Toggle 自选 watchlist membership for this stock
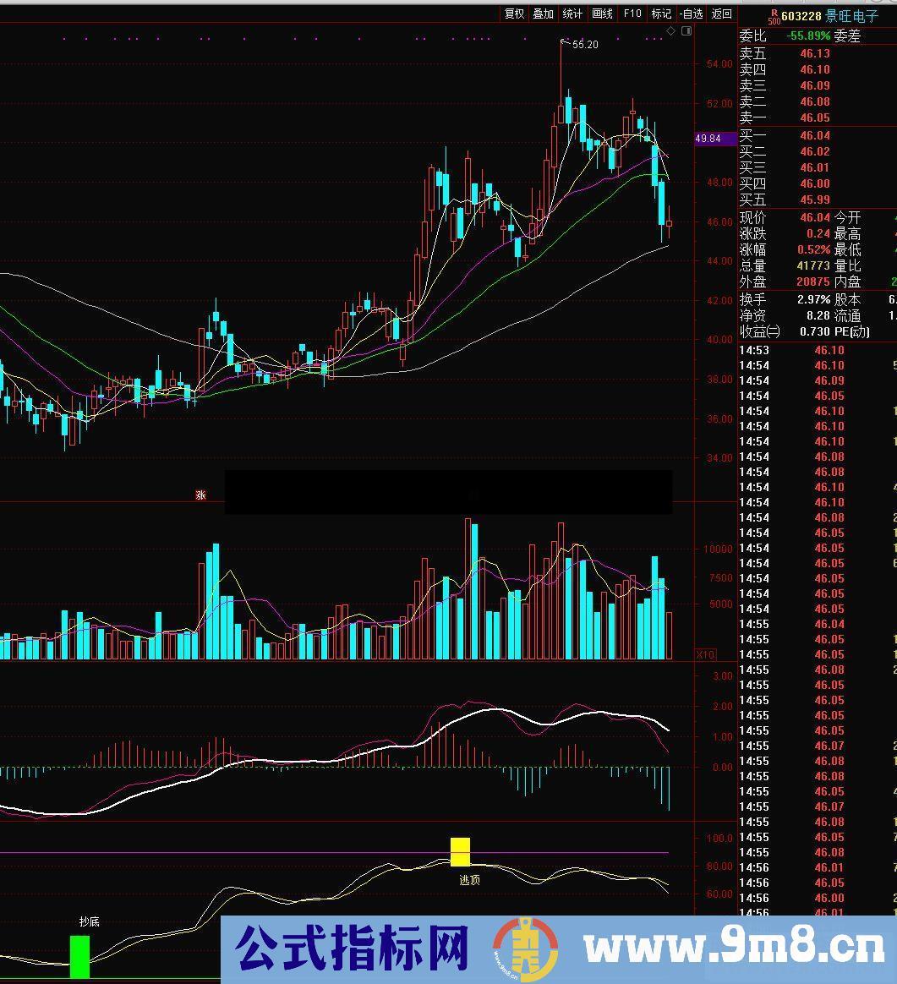Screen dimensions: 897x984 (x=692, y=14)
